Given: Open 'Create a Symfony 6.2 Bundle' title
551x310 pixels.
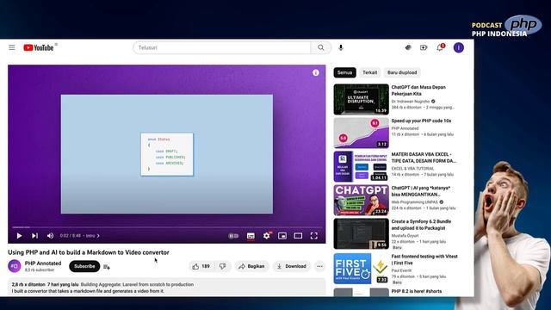Looking at the screenshot, I should pos(421,225).
